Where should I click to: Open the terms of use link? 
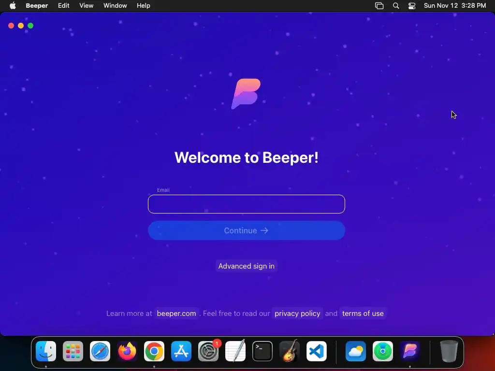coord(363,313)
